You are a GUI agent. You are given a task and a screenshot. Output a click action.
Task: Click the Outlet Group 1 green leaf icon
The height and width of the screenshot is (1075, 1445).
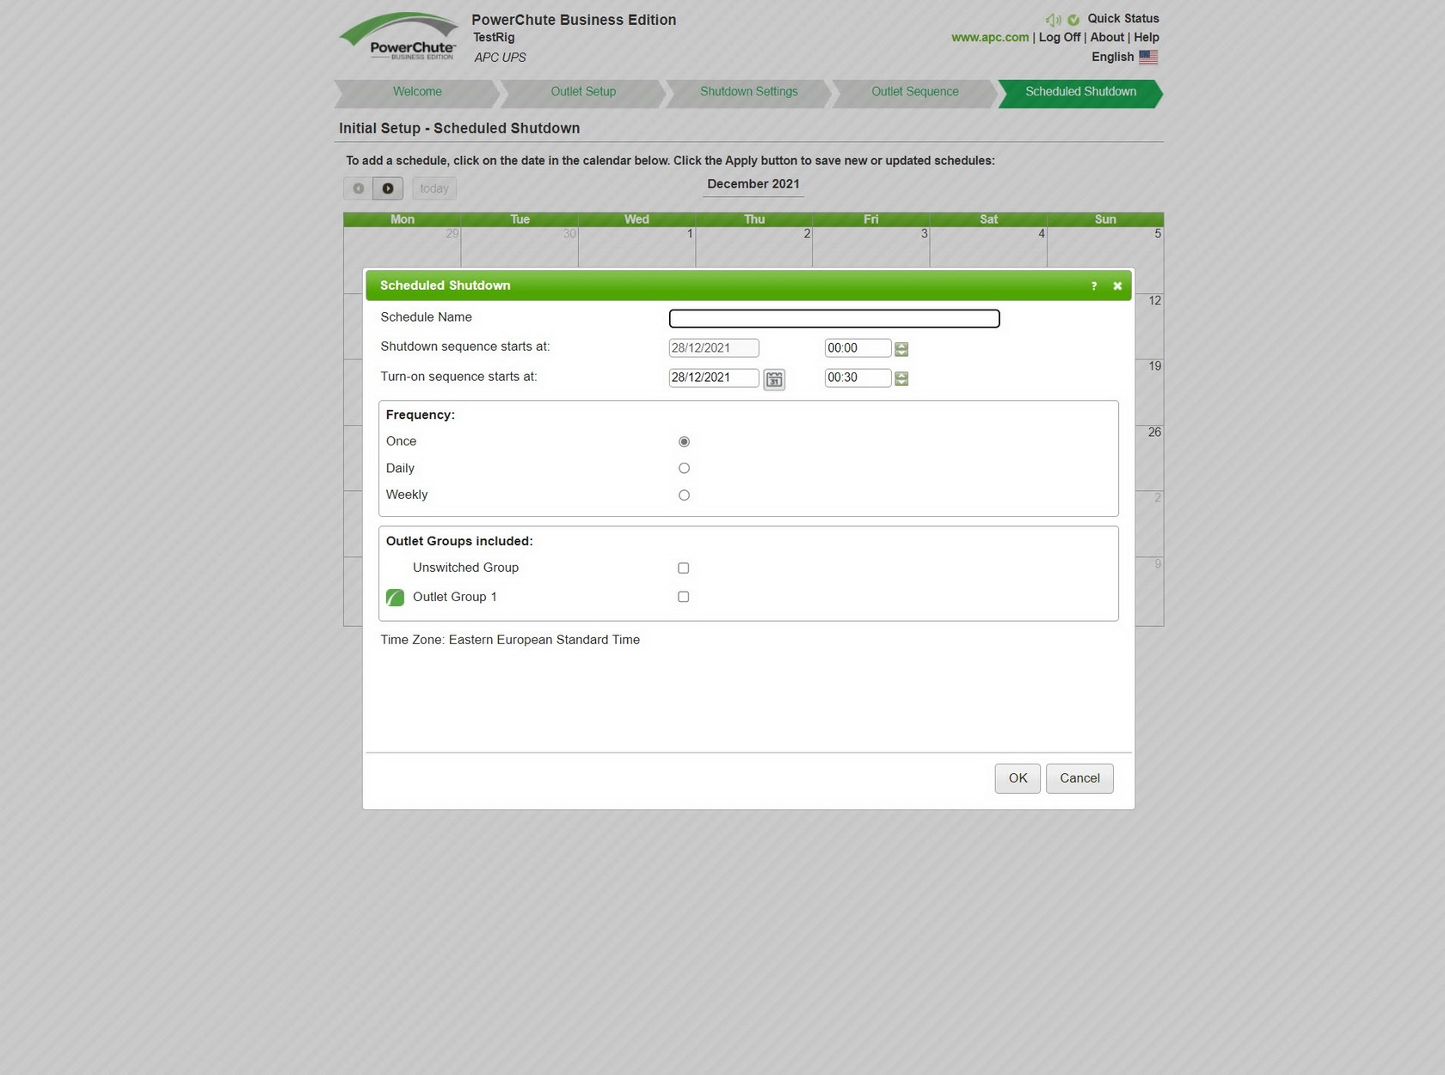[395, 597]
